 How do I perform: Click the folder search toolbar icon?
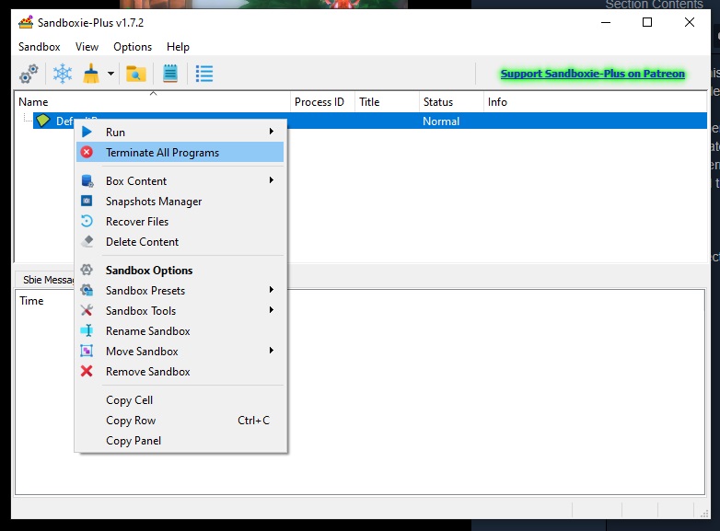136,74
